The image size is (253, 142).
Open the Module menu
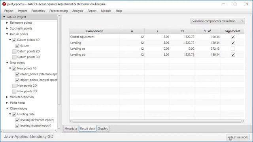106,11
